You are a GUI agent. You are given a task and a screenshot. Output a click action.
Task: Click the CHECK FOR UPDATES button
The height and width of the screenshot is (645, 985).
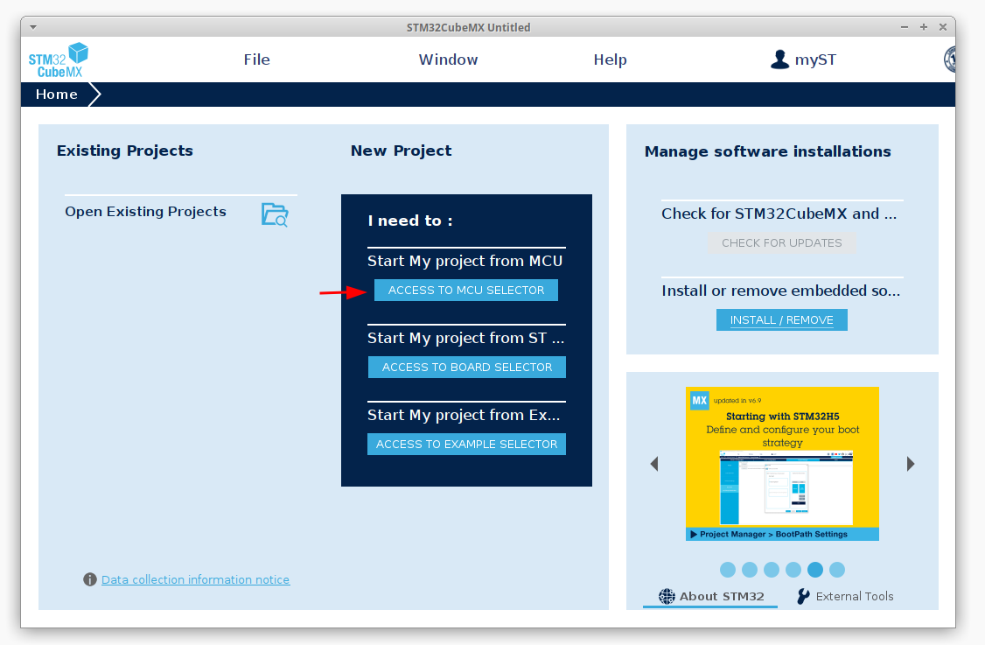coord(782,243)
